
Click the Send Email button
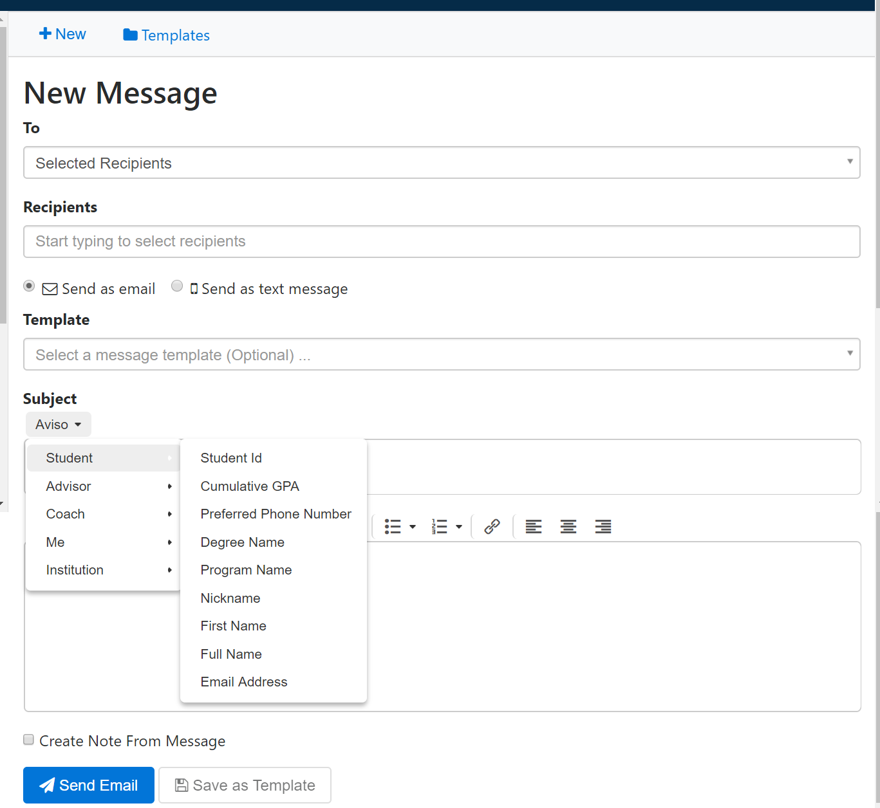(89, 785)
